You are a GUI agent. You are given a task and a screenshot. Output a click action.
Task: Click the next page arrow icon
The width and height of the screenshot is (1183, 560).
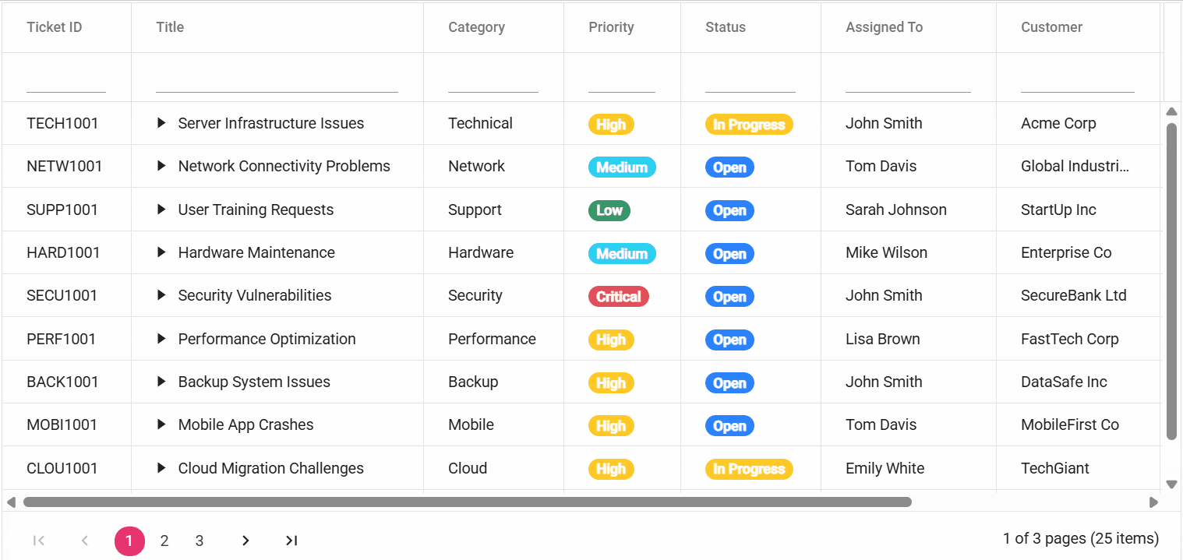click(245, 540)
